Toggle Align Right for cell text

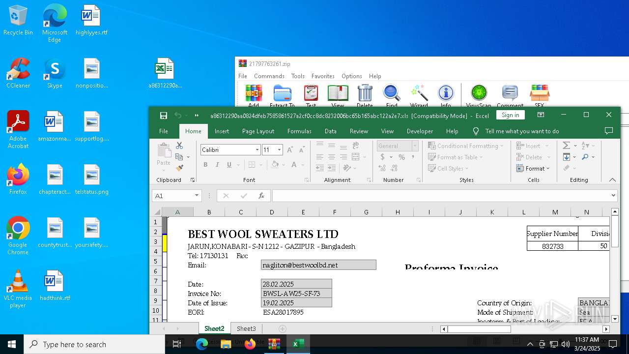click(343, 157)
